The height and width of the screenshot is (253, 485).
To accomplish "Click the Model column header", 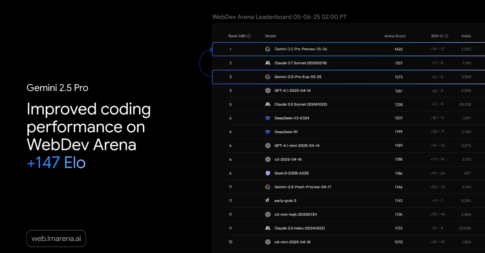I will pos(270,36).
